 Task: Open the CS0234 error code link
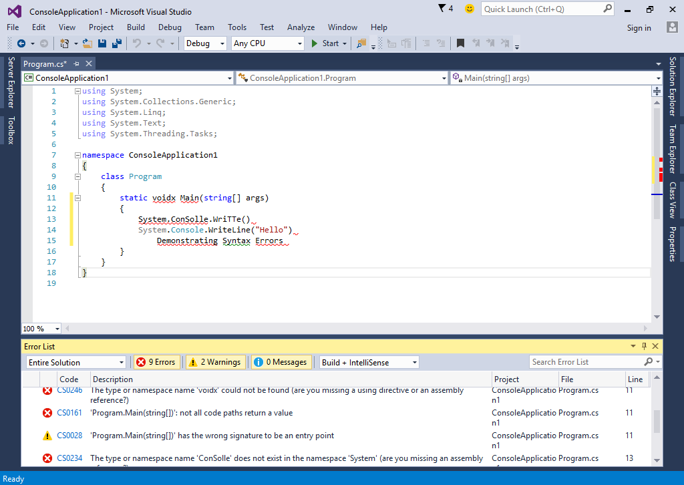(x=69, y=458)
